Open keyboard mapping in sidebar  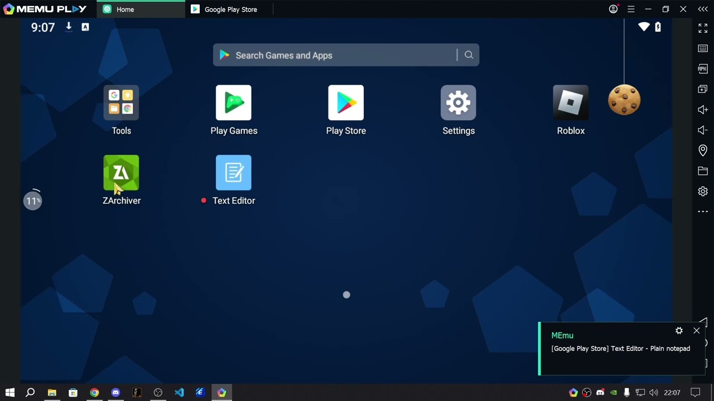click(x=703, y=48)
